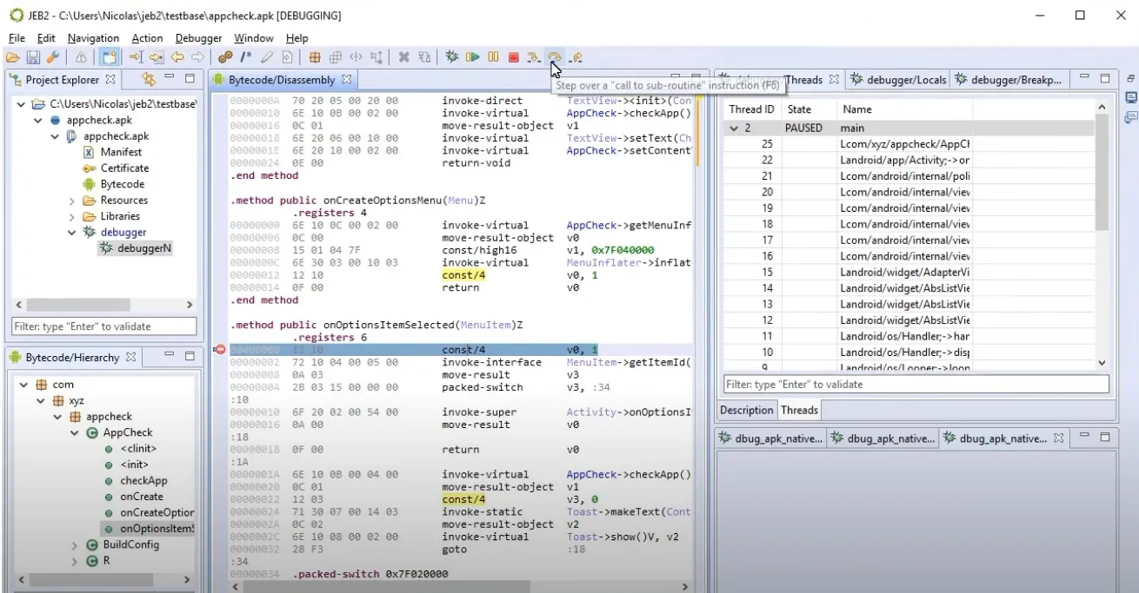Click the red X delete toolbar icon
This screenshot has width=1139, height=593.
404,57
